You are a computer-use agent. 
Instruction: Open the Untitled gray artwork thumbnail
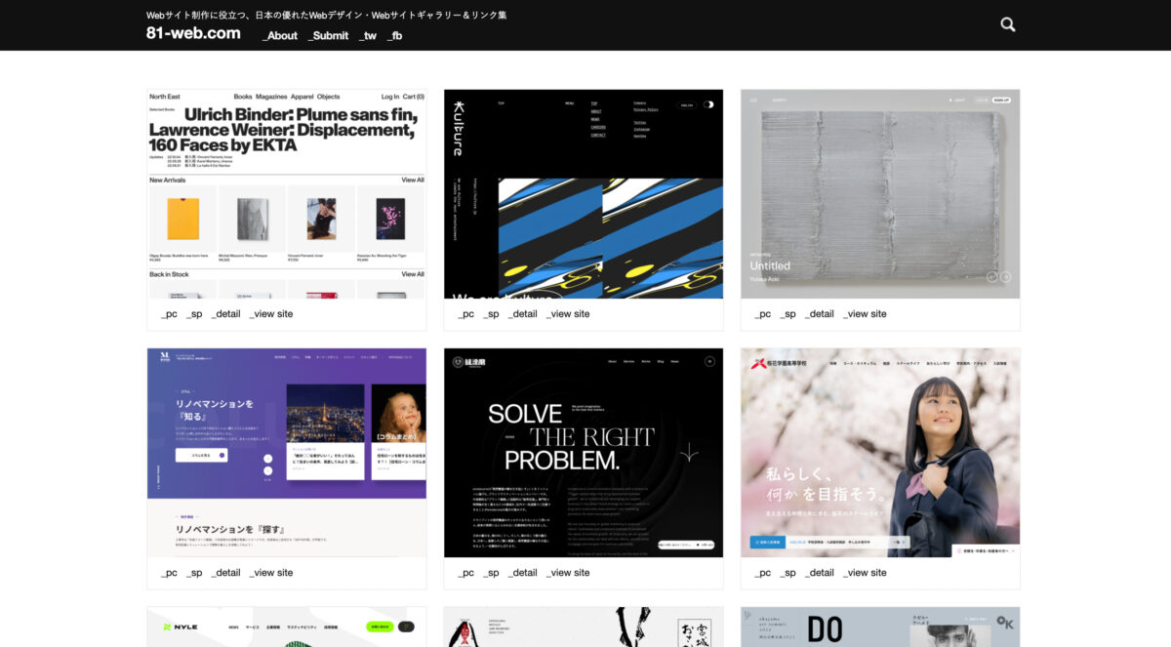(x=880, y=194)
